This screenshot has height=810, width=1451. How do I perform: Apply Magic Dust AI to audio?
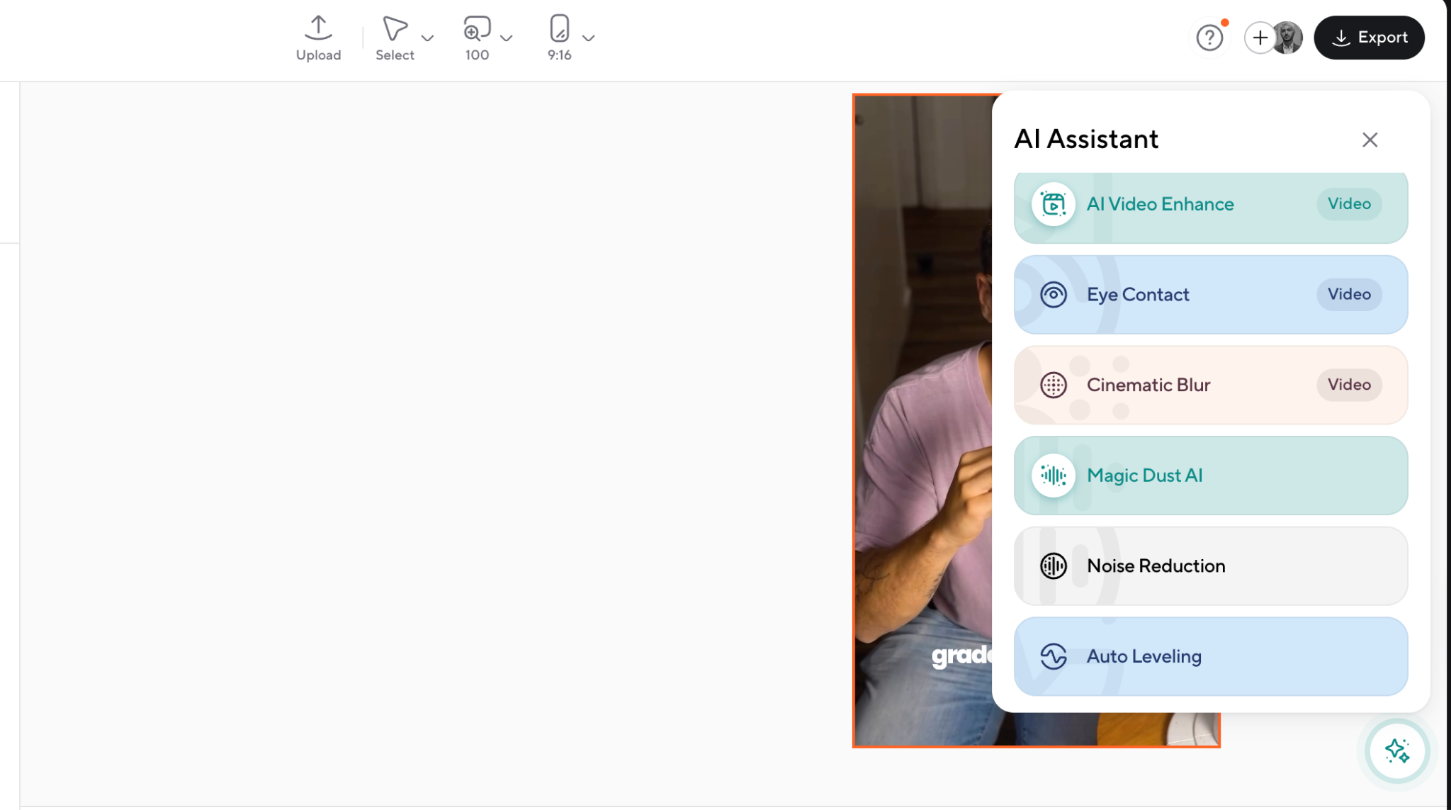(1210, 476)
